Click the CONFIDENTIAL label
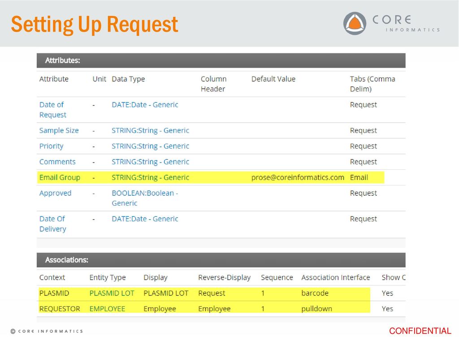This screenshot has width=459, height=344. pos(420,331)
